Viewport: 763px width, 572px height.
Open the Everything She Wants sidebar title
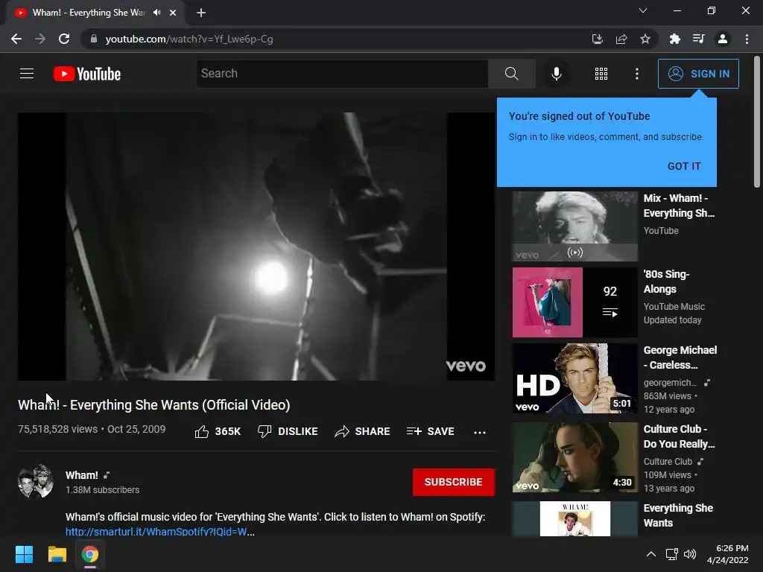tap(678, 515)
